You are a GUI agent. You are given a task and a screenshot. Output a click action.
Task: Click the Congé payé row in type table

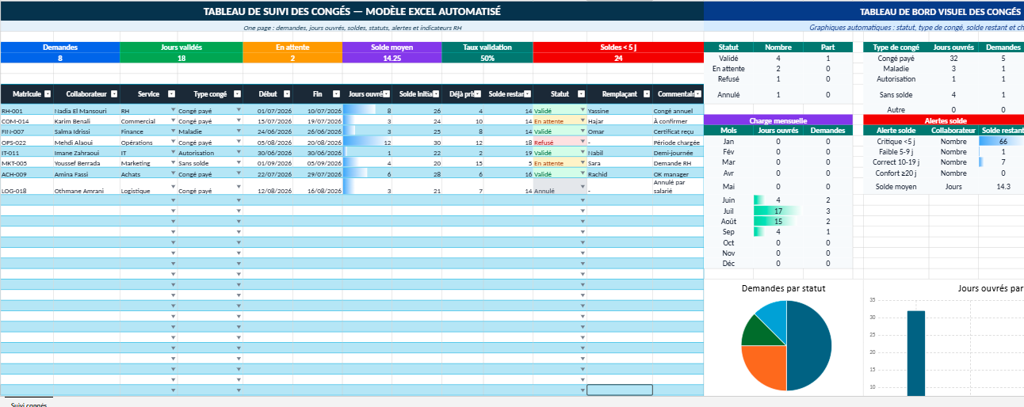pos(944,58)
